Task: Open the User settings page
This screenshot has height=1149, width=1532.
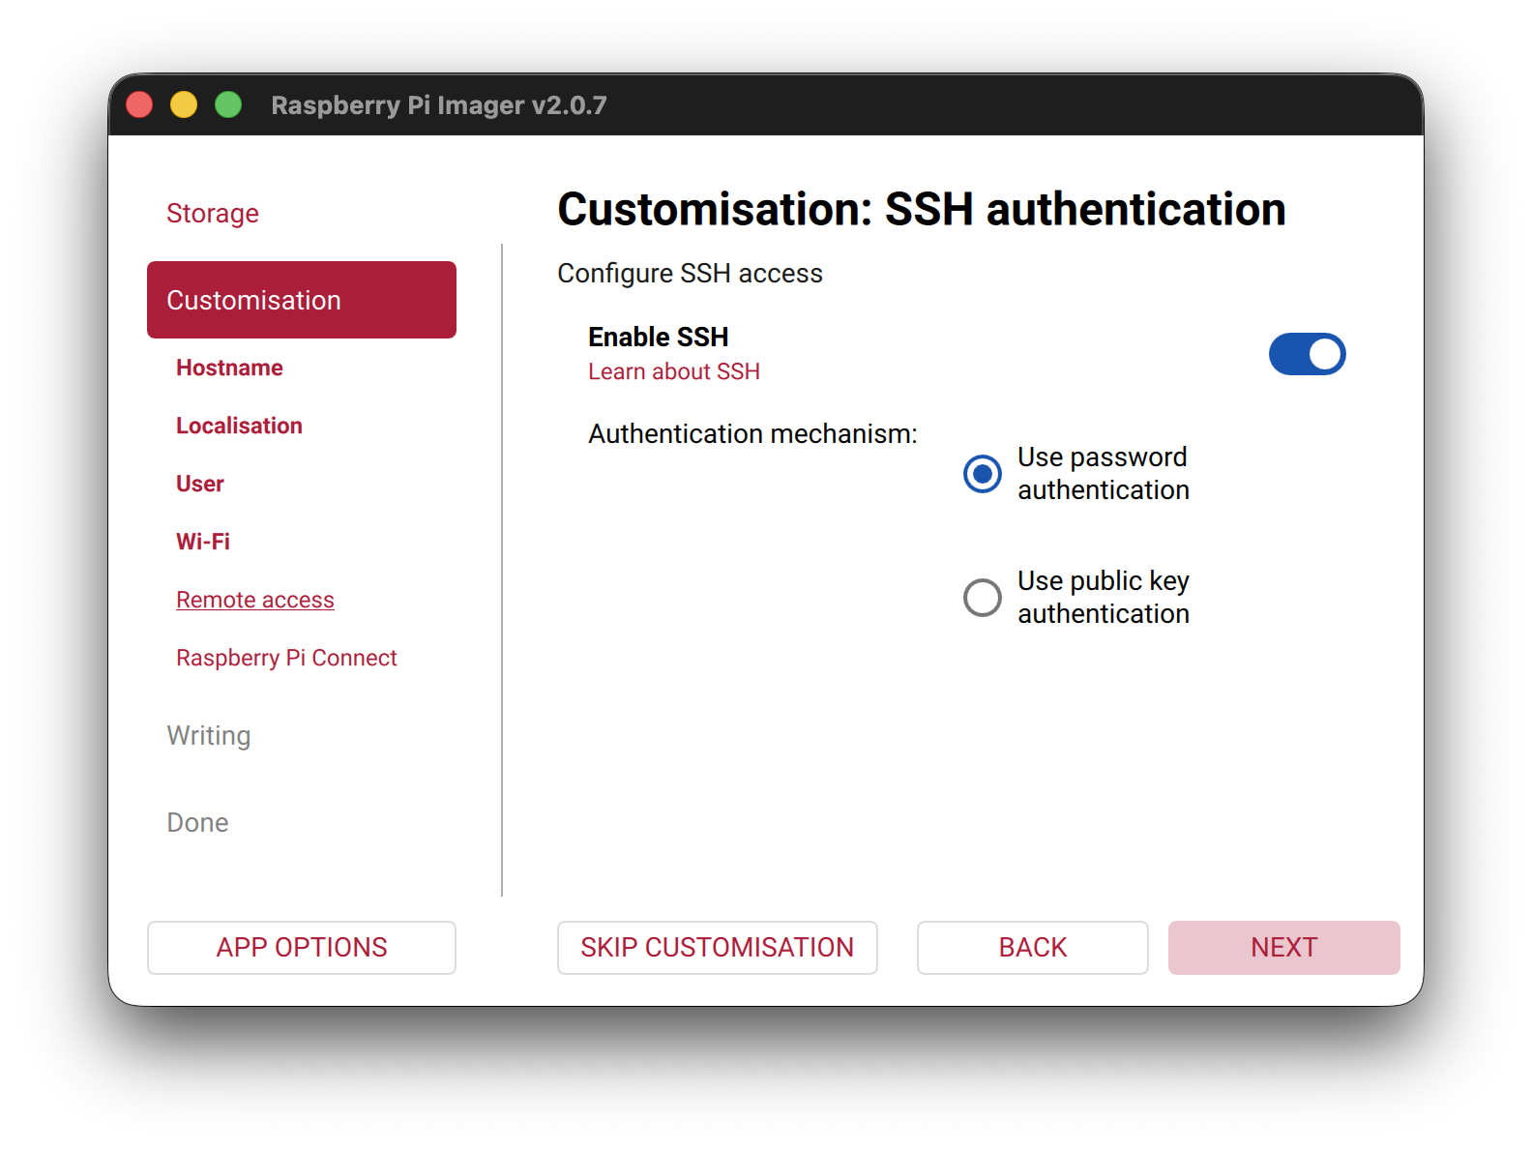Action: pyautogui.click(x=200, y=484)
